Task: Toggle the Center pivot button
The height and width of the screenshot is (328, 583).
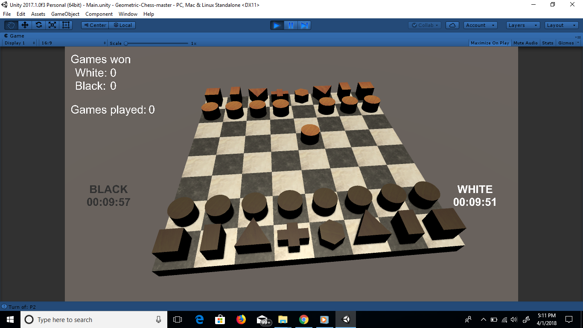Action: click(94, 25)
